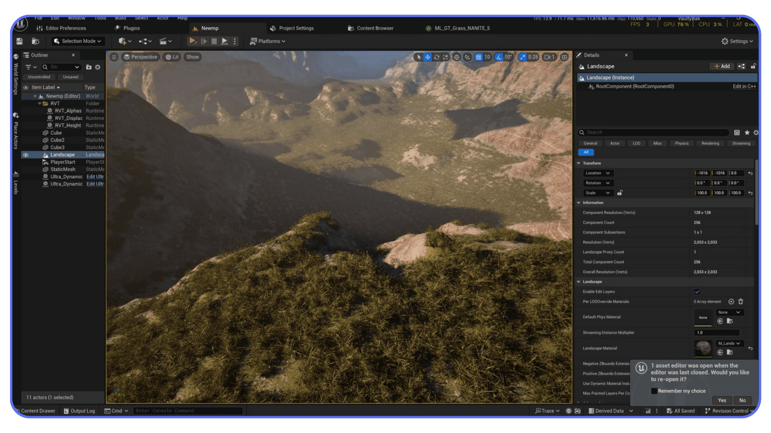
Task: Save the current level with the floppy disk icon
Action: 19,41
